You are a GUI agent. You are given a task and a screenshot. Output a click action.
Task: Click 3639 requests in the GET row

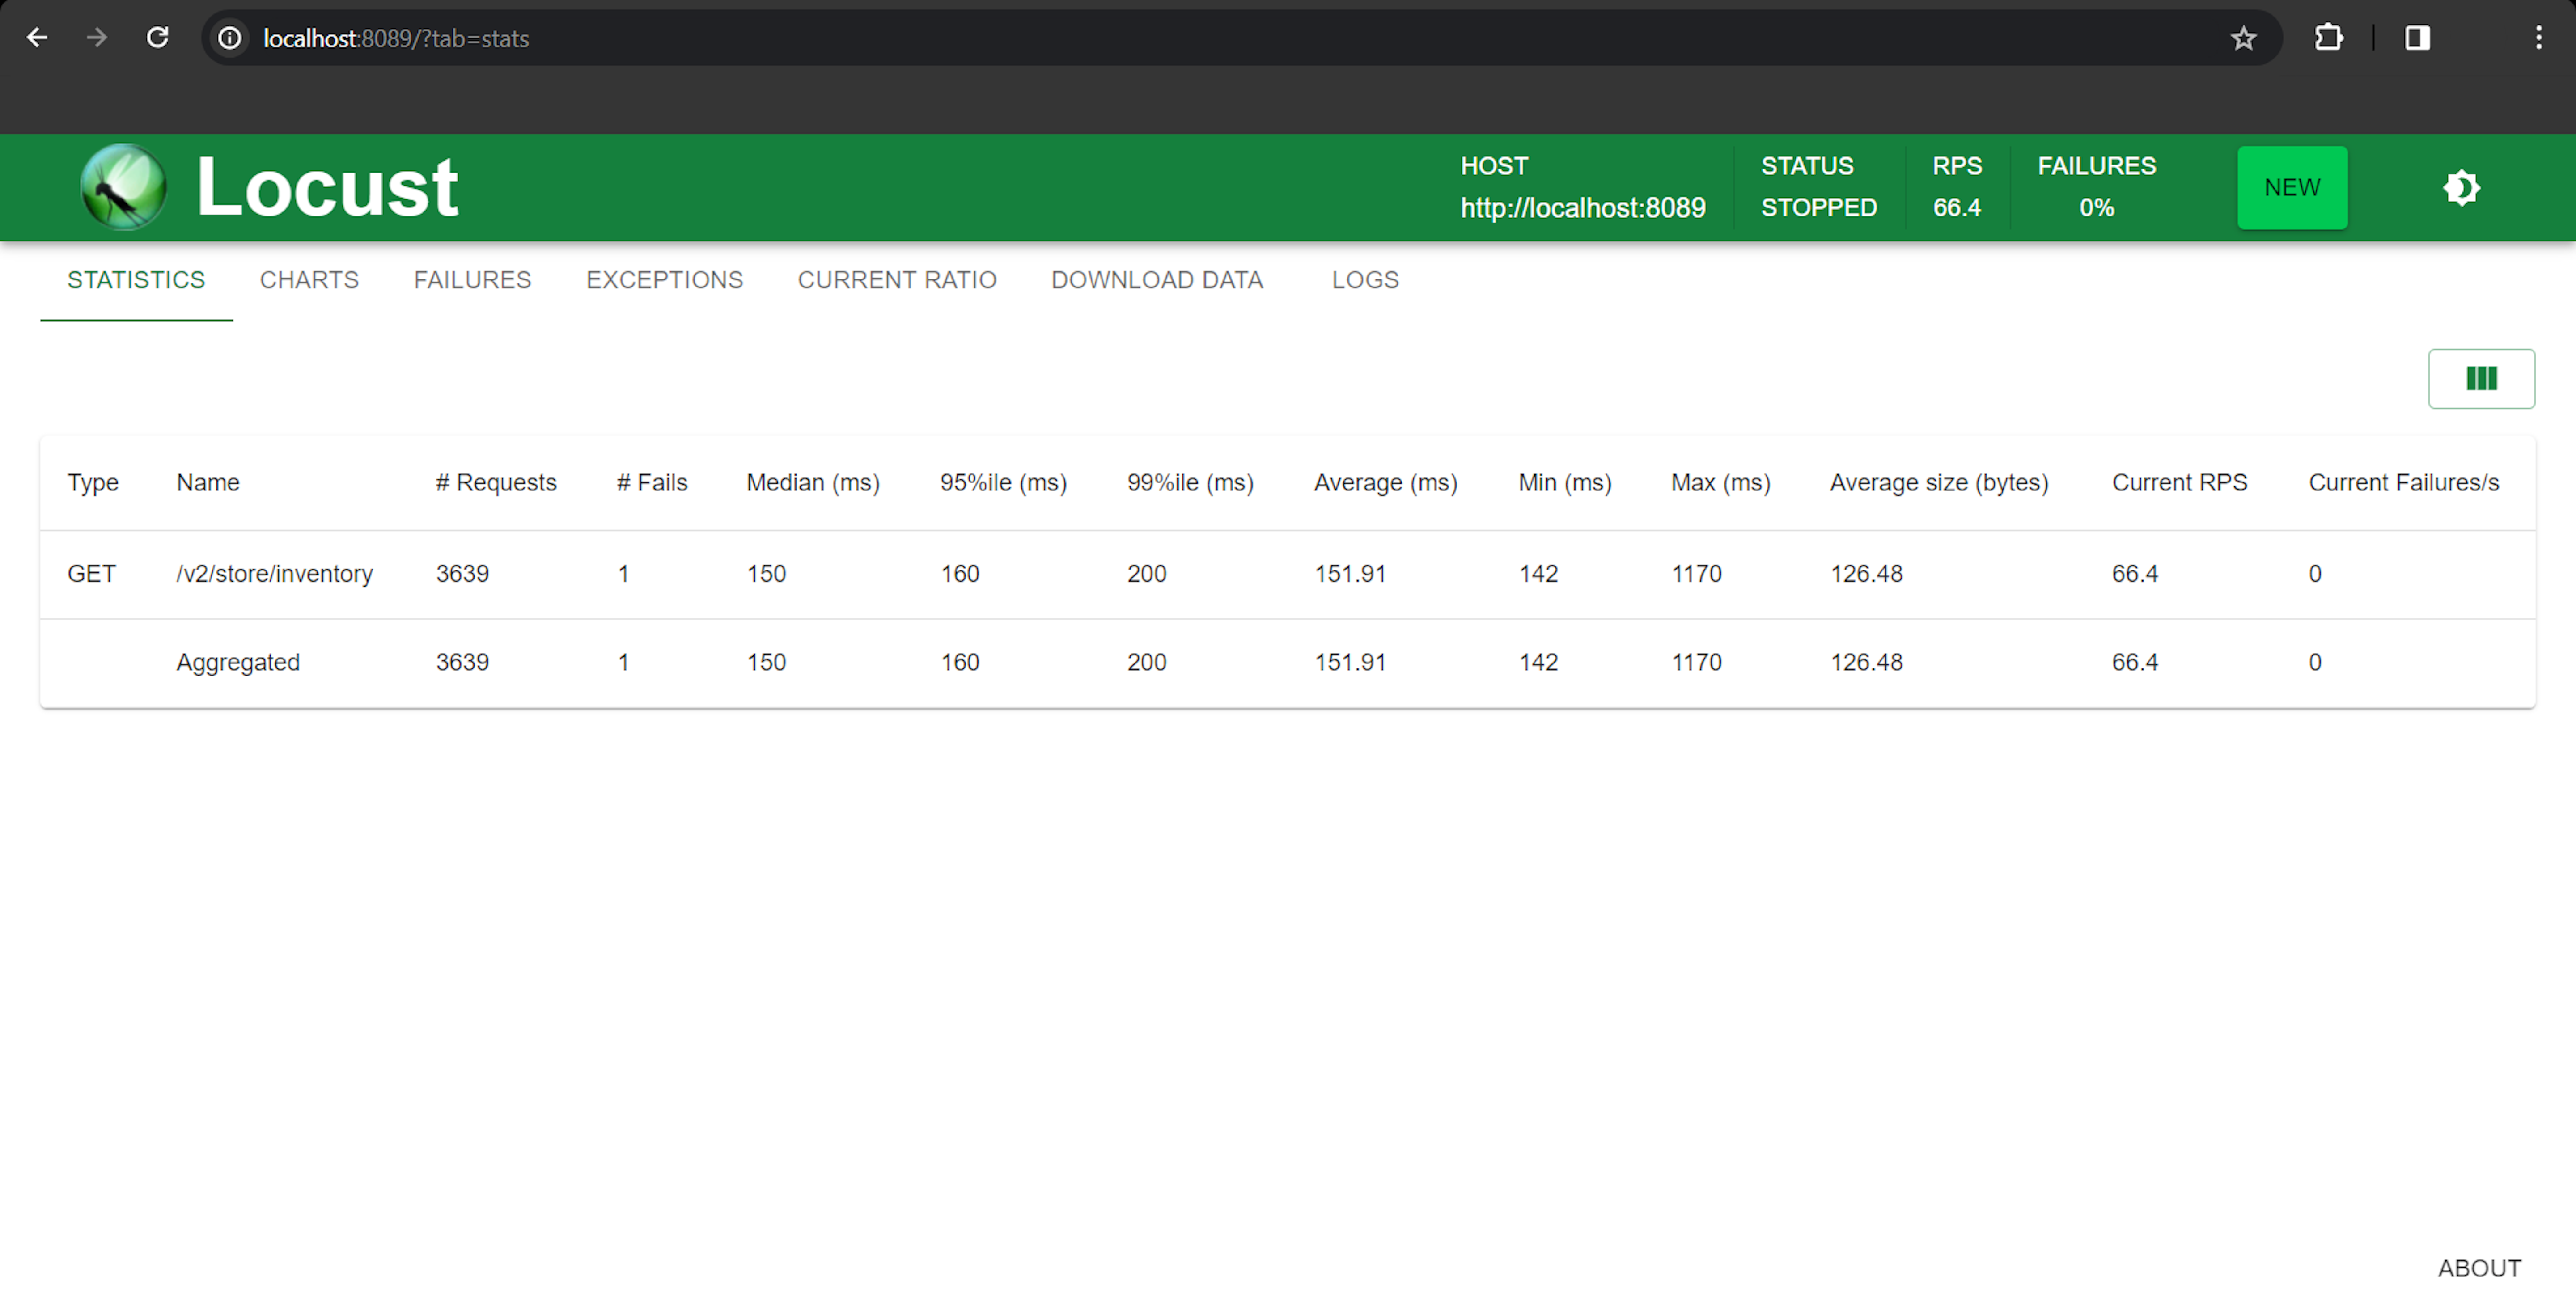click(x=462, y=574)
